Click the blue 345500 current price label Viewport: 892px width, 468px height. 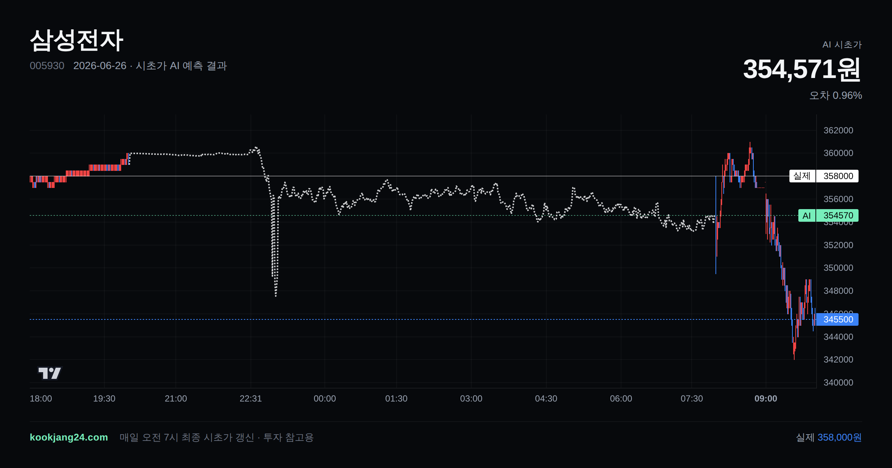pos(838,319)
